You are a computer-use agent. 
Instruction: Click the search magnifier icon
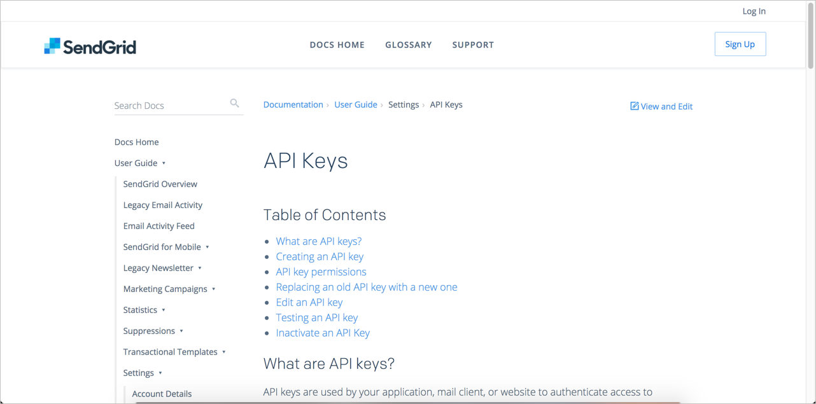tap(234, 103)
